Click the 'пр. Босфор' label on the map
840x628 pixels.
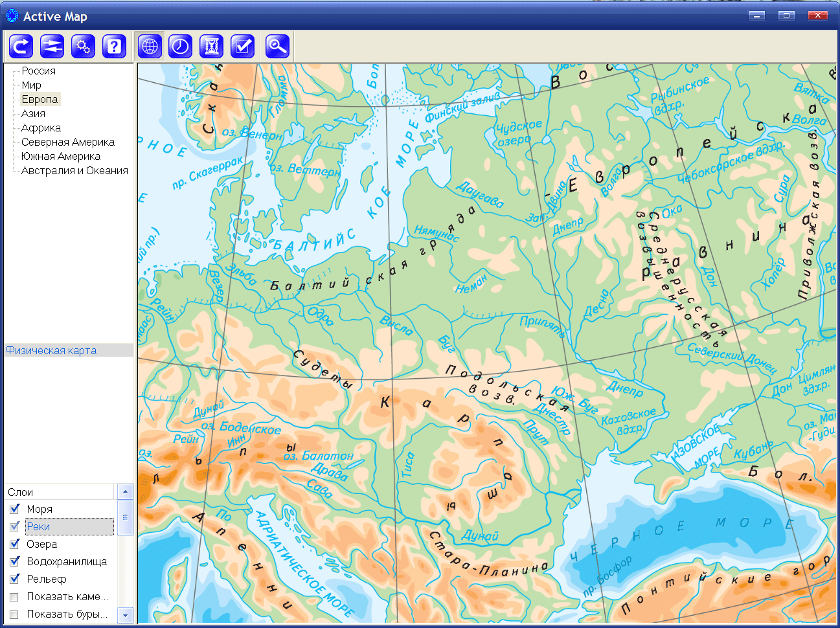tap(607, 576)
